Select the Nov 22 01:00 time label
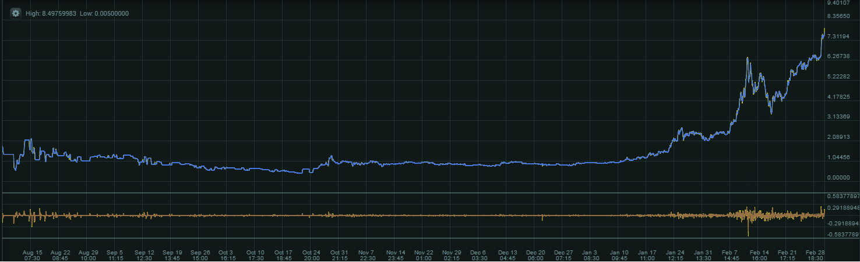This screenshot has width=860, height=262. coord(424,256)
